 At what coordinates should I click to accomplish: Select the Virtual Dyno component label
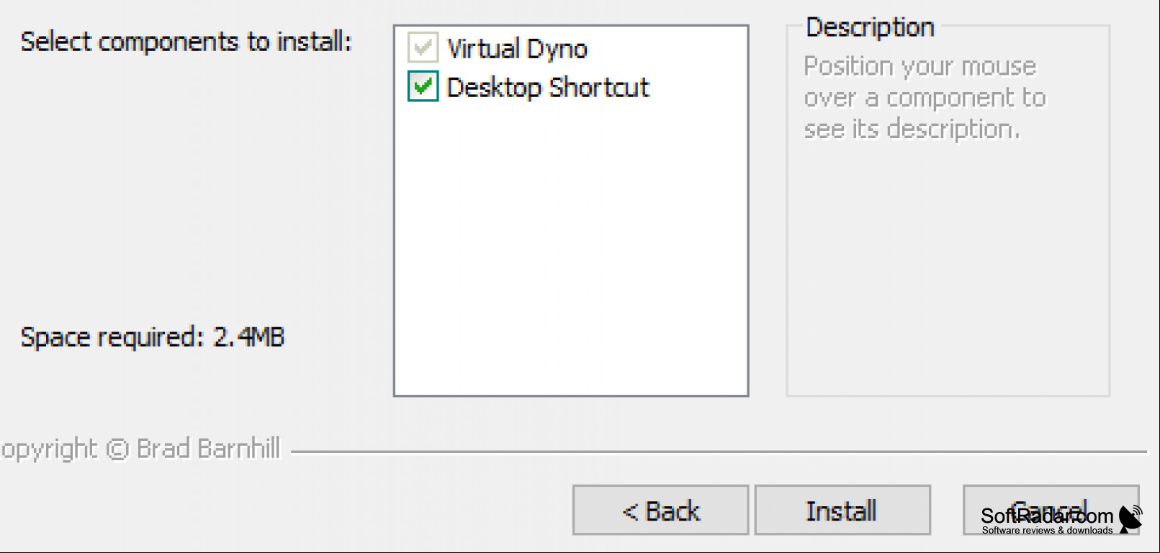(517, 49)
